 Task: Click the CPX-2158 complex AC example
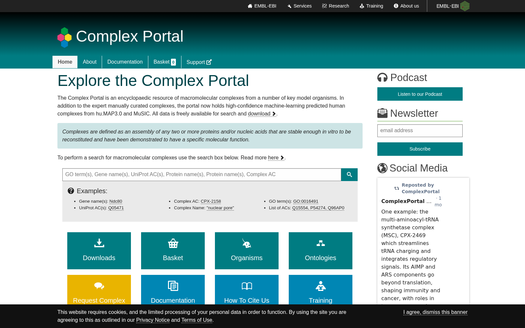tap(211, 201)
